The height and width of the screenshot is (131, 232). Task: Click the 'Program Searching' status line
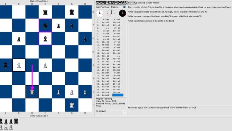coord(104,99)
